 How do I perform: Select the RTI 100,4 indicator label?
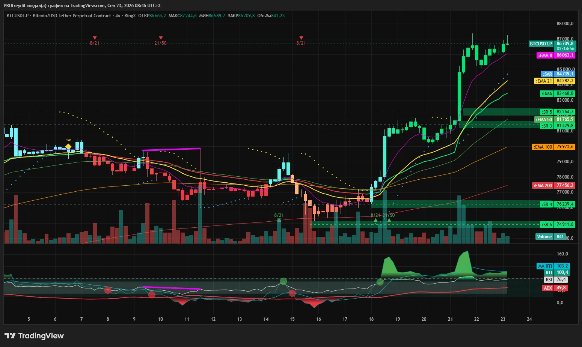(557, 272)
